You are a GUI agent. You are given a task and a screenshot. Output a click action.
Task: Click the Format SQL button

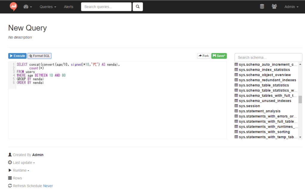point(40,56)
